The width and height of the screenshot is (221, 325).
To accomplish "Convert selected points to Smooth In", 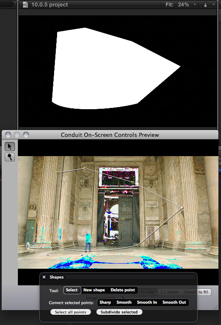I will [x=147, y=302].
